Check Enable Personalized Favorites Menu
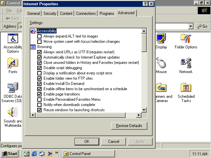The height and width of the screenshot is (158, 211). (x=39, y=99)
